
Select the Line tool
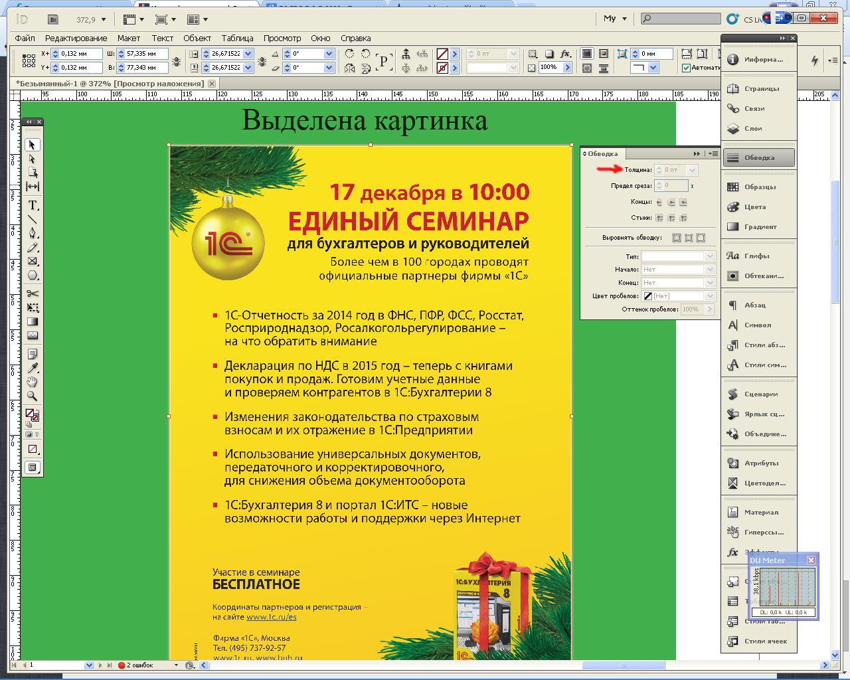click(x=32, y=219)
